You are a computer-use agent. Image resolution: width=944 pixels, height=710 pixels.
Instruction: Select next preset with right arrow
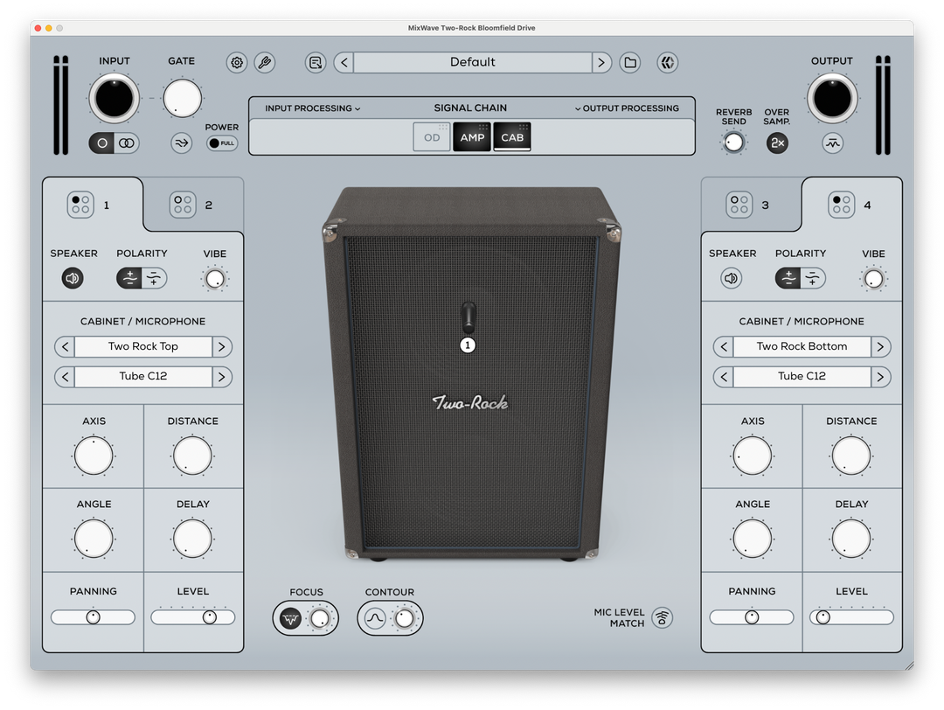click(x=601, y=62)
